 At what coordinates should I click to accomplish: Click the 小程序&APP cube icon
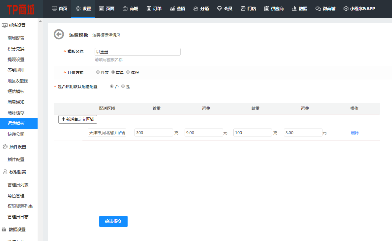[346, 9]
